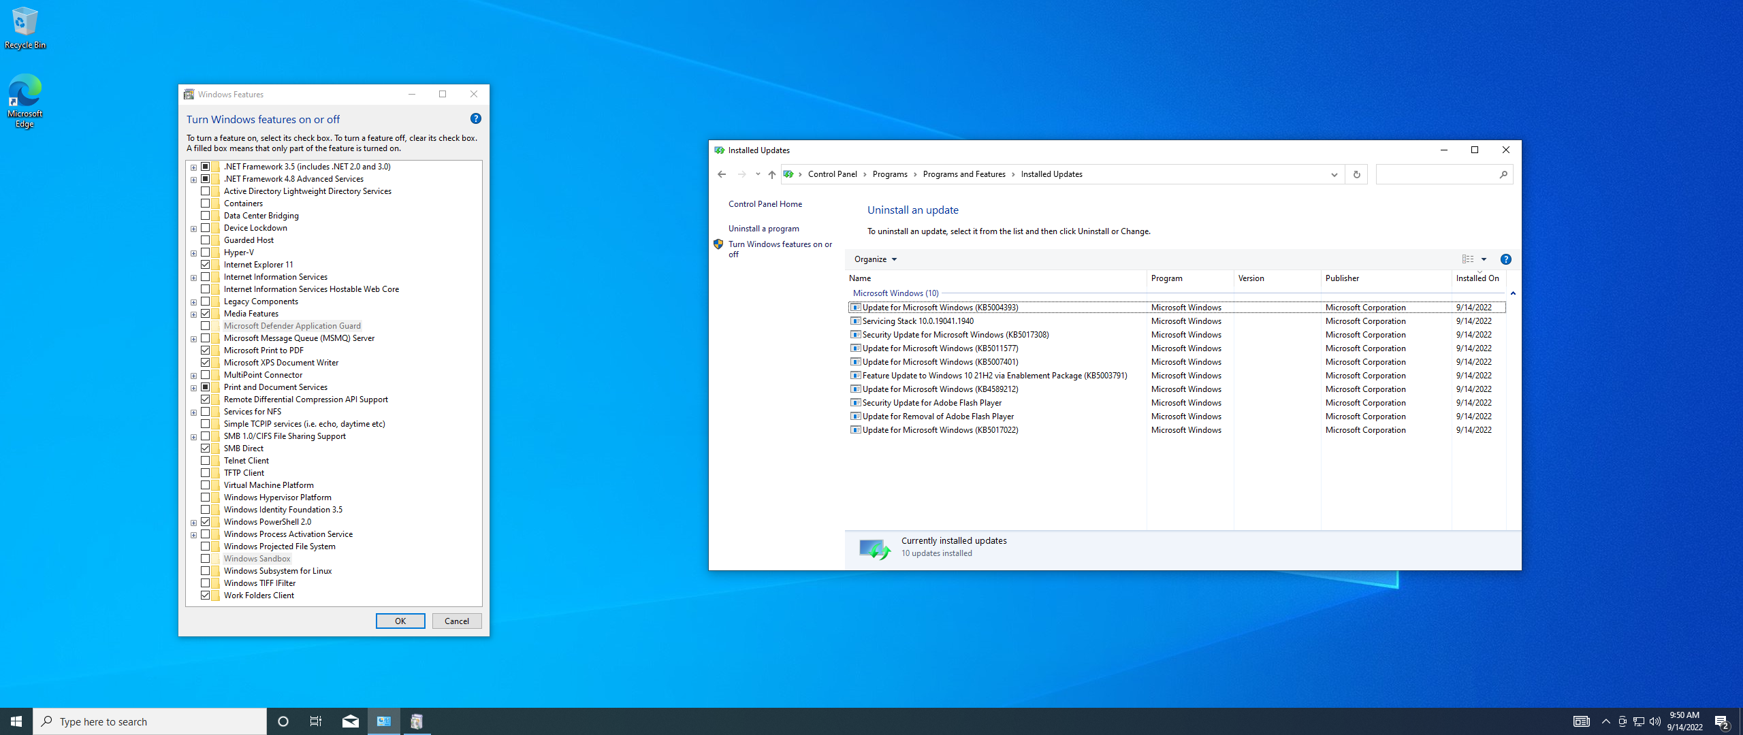
Task: Open Task View on taskbar
Action: (x=316, y=721)
